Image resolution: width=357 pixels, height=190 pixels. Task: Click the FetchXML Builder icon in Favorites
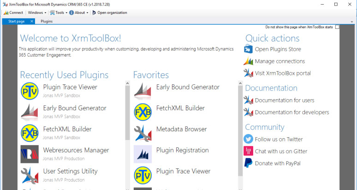[143, 112]
